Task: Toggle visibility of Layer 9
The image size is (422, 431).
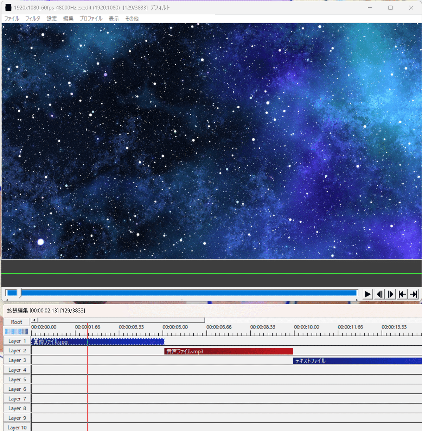Action: [x=17, y=418]
